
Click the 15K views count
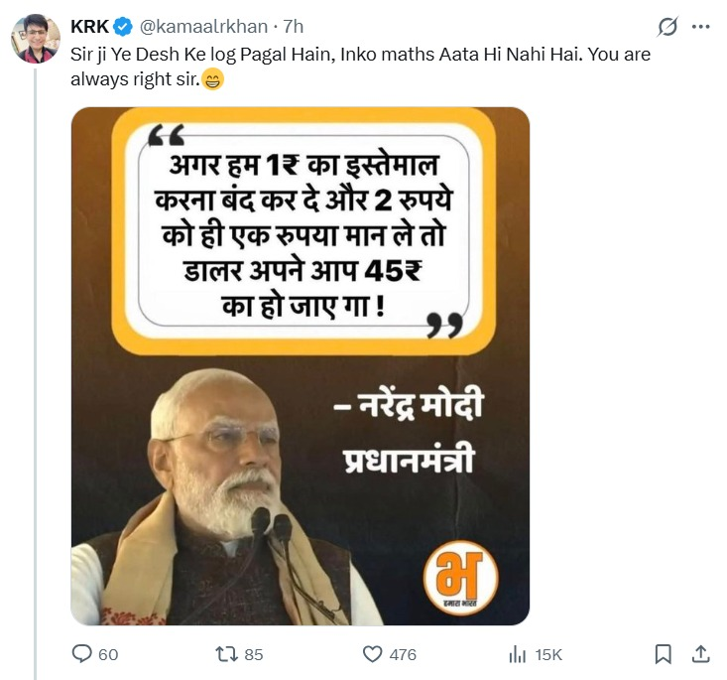click(548, 655)
